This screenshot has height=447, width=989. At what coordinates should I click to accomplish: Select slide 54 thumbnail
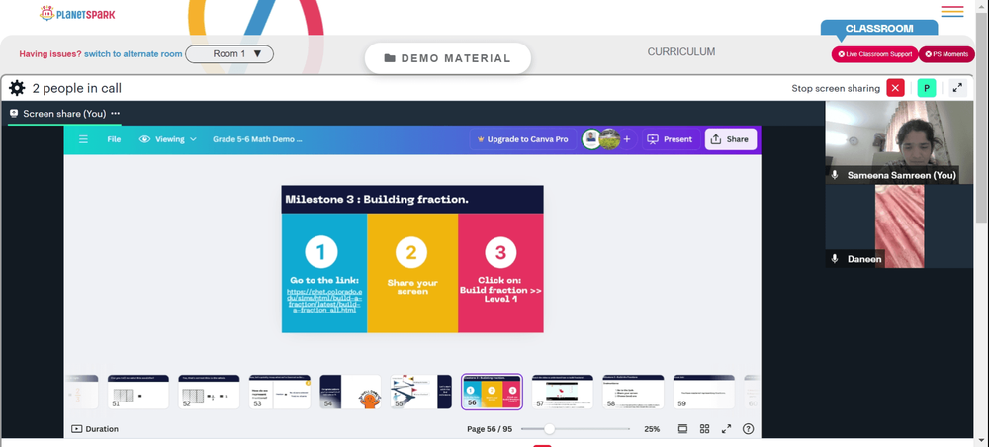coord(350,393)
